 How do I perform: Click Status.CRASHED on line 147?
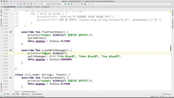tap(61, 59)
